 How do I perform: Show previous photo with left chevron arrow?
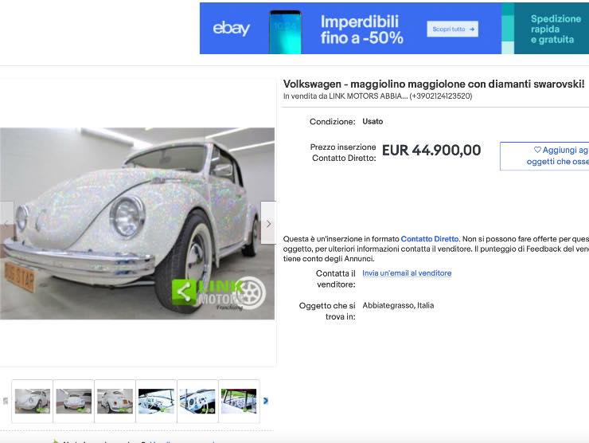tap(6, 223)
